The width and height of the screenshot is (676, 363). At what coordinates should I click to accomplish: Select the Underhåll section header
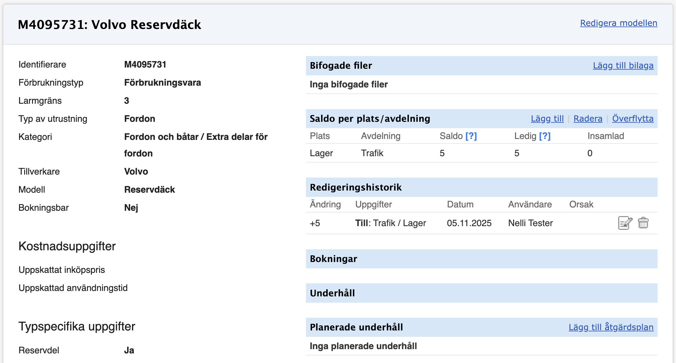point(332,293)
